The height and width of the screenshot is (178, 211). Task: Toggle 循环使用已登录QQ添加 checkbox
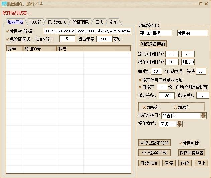coord(140,80)
